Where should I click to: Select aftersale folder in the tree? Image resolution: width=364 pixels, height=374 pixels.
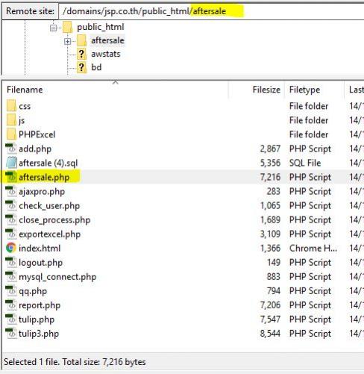tap(107, 40)
